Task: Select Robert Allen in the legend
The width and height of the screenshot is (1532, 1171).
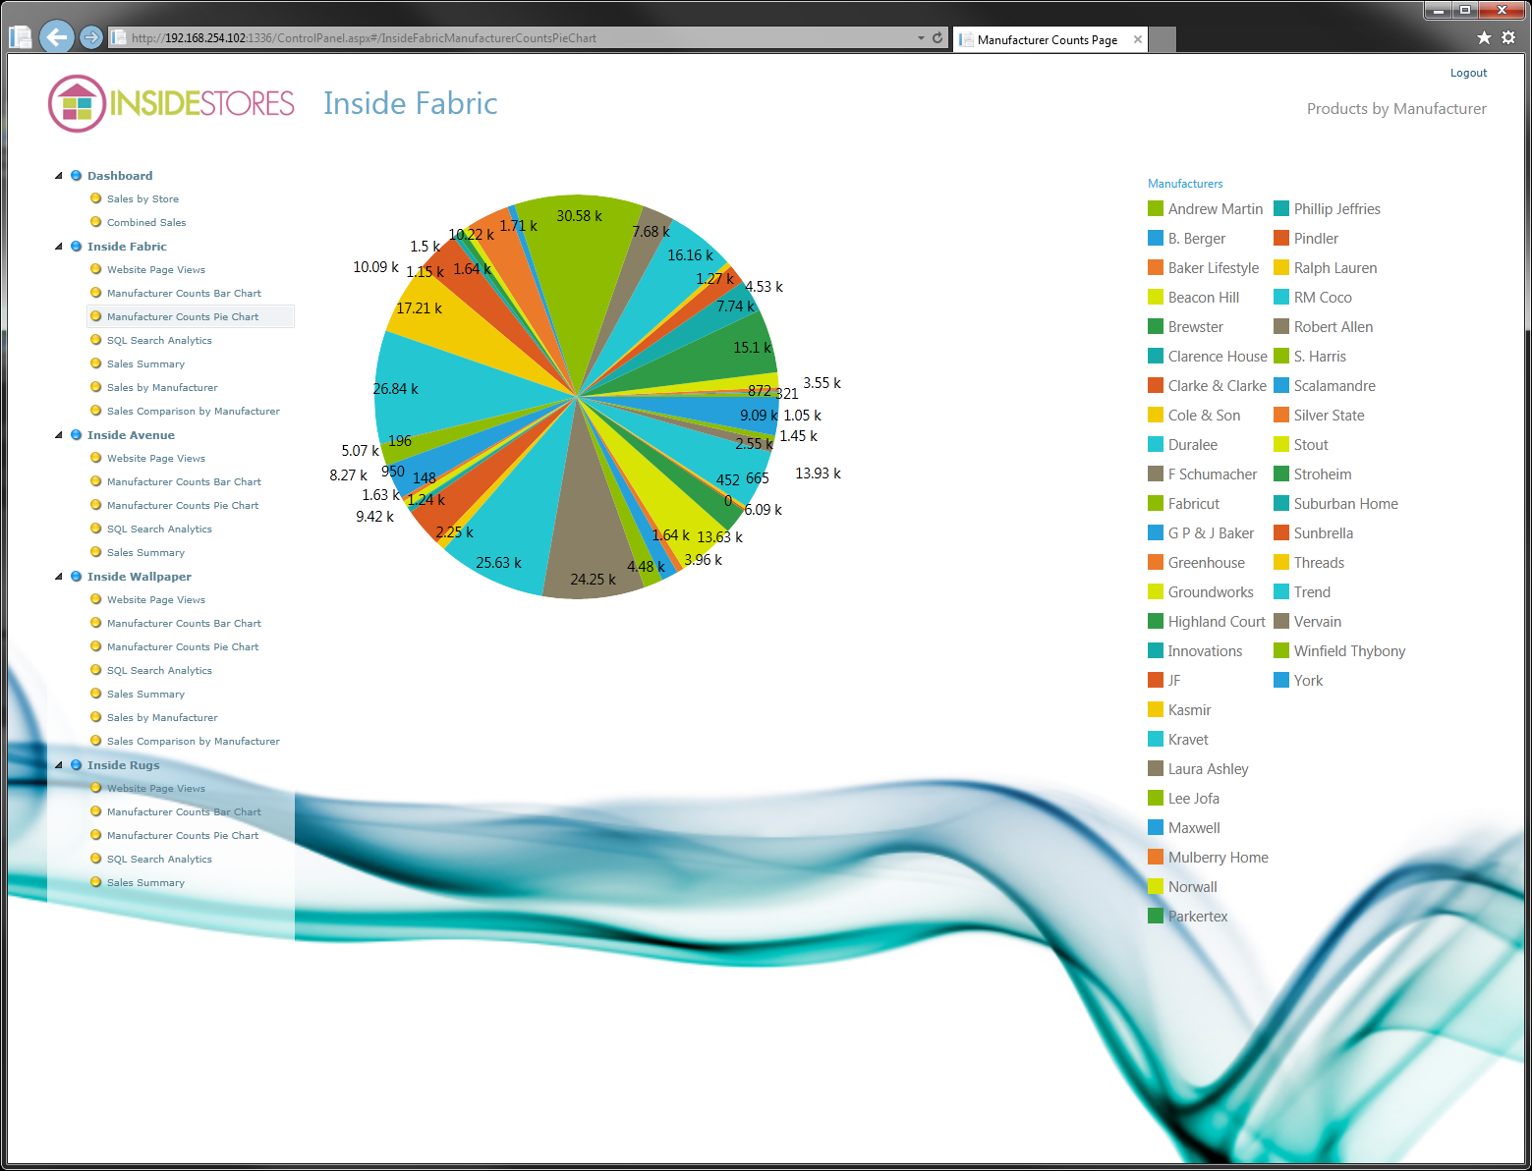Action: coord(1333,327)
